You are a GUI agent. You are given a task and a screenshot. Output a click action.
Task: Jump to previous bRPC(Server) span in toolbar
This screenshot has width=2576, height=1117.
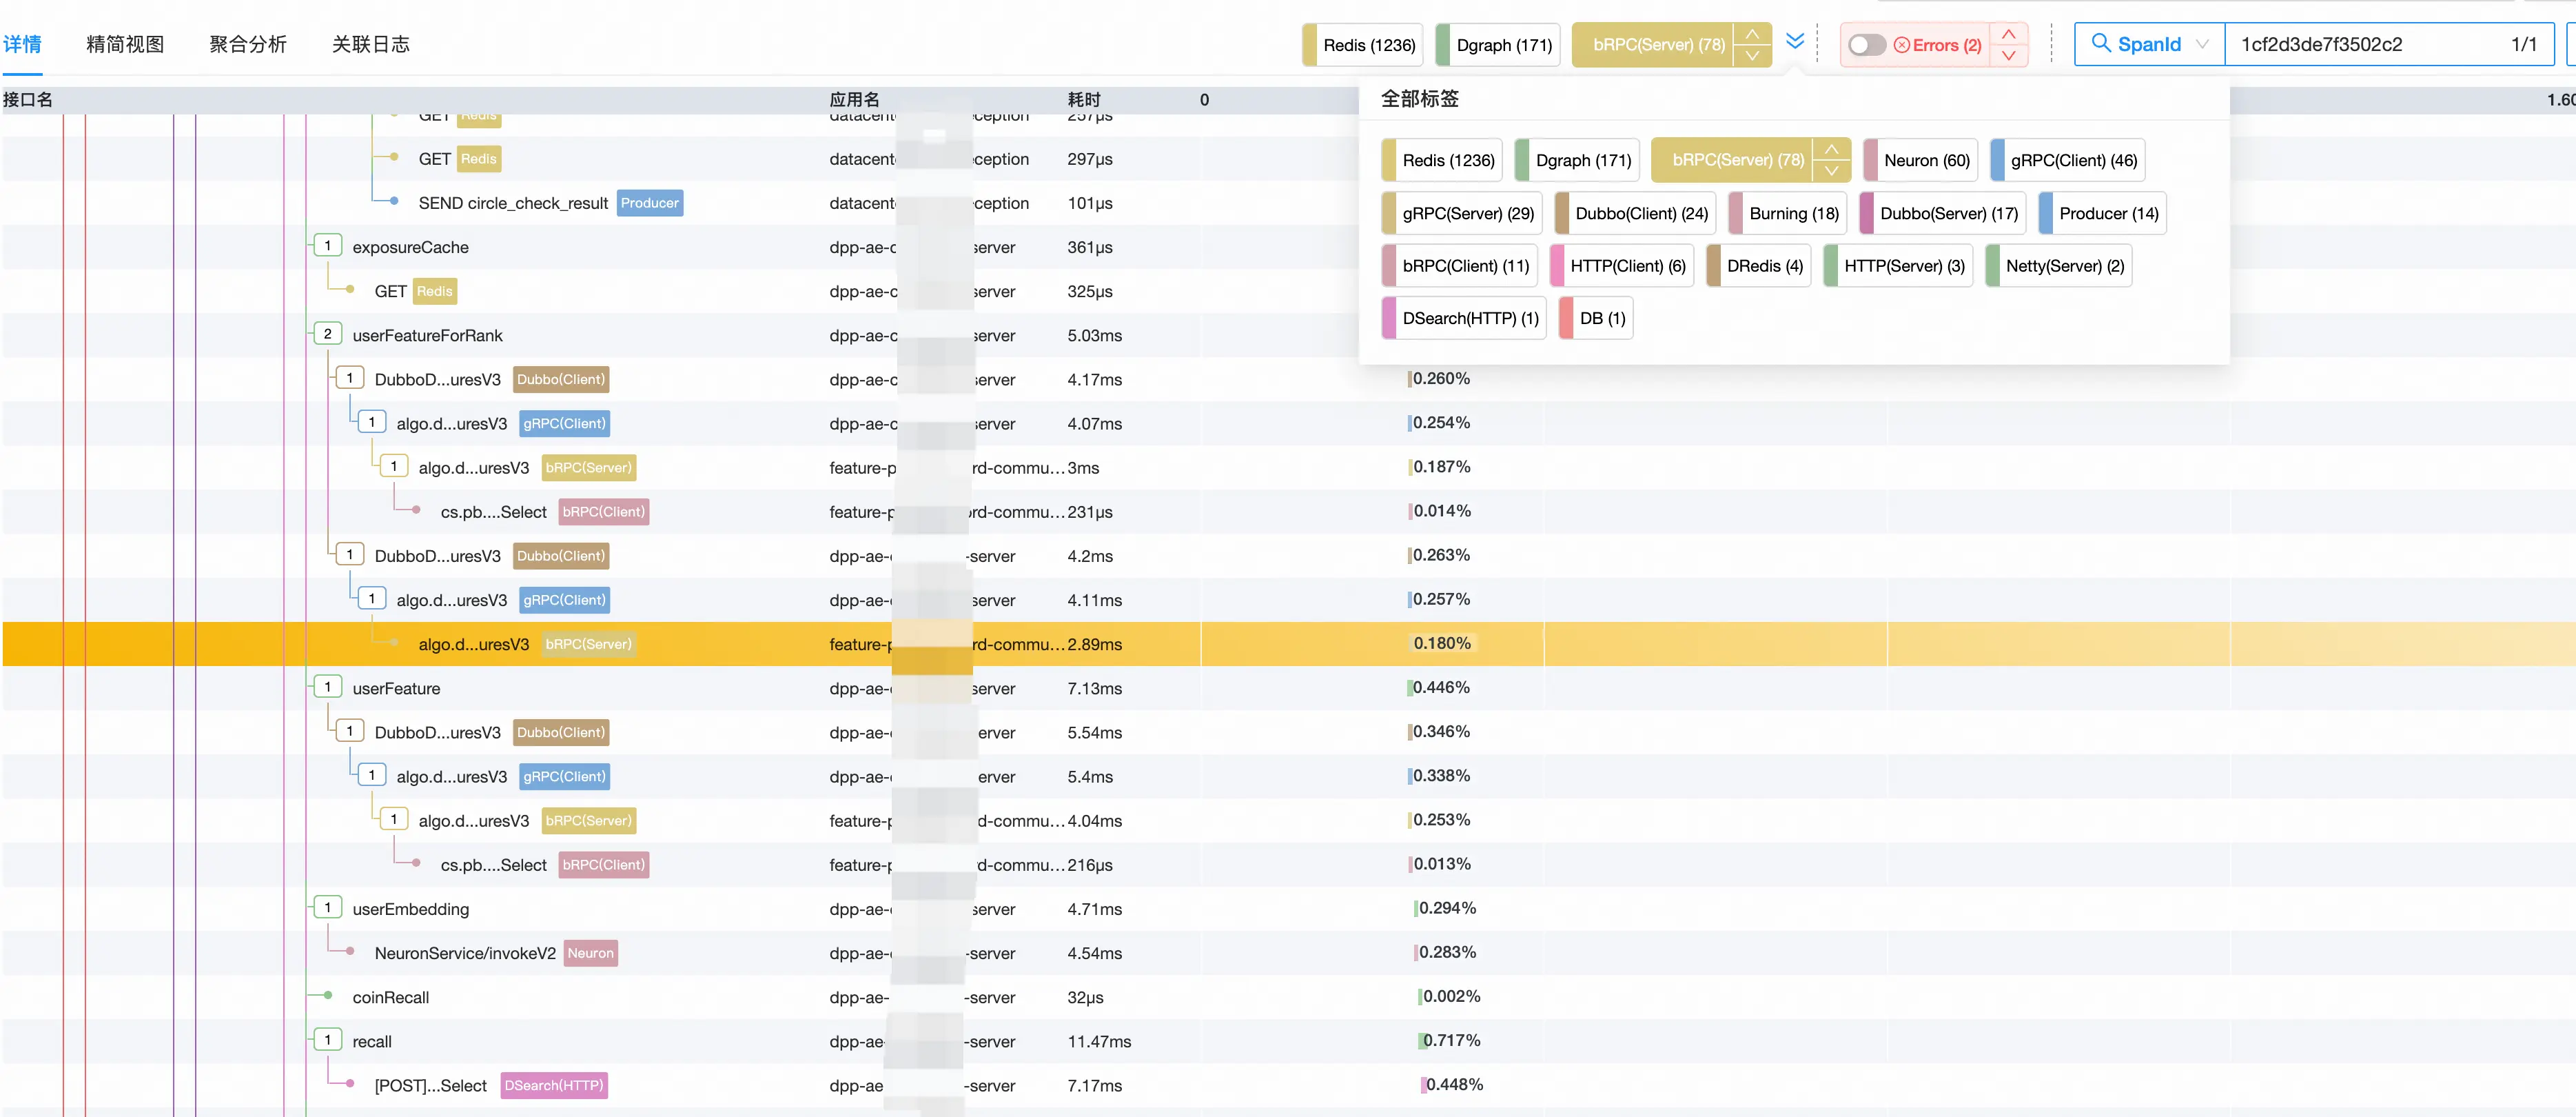[1752, 34]
